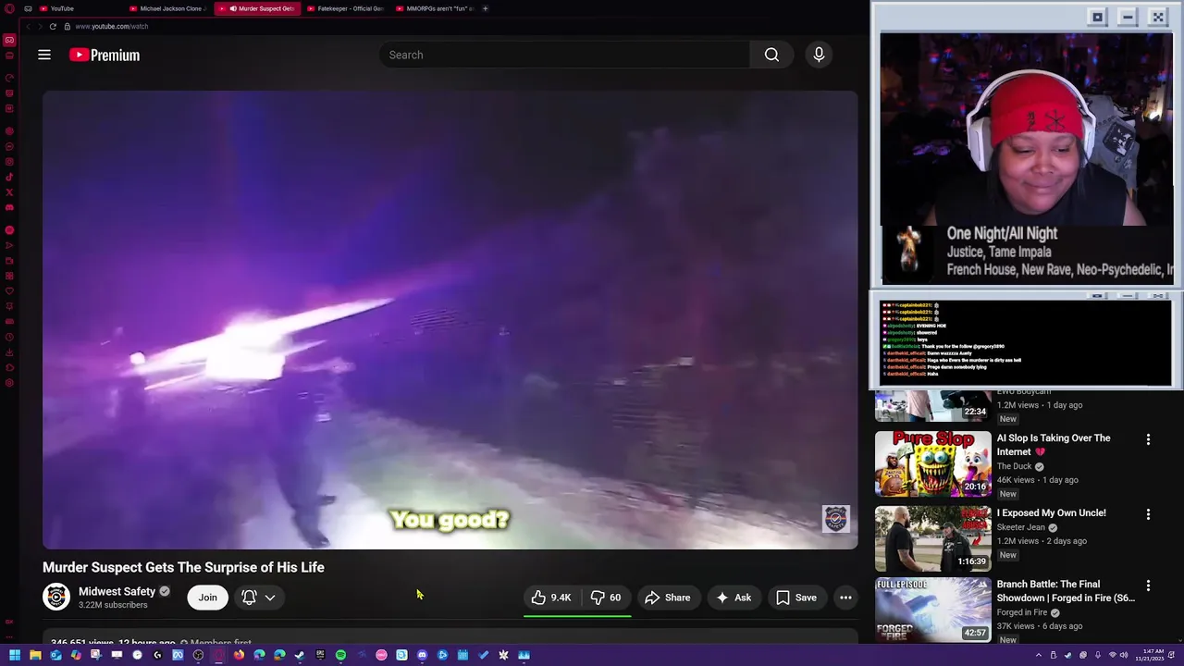Open Steam from taskbar

pyautogui.click(x=300, y=655)
